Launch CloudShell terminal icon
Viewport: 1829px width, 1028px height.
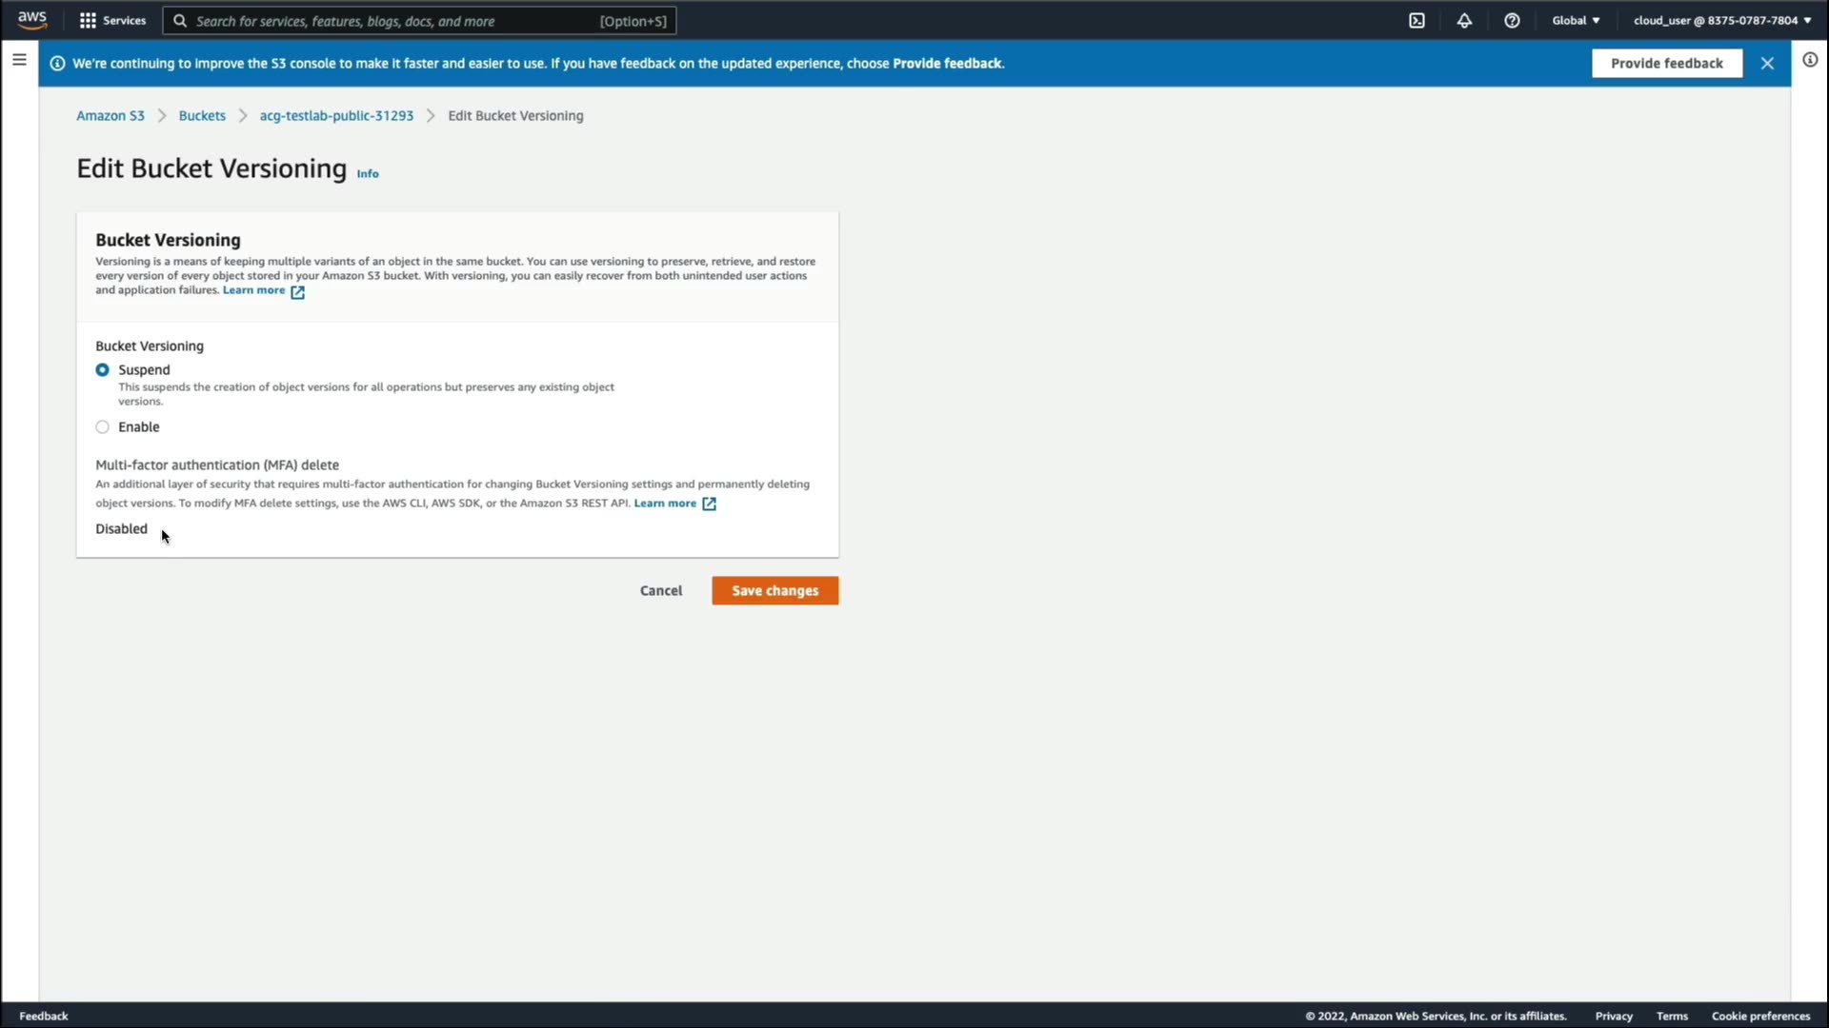coord(1417,20)
